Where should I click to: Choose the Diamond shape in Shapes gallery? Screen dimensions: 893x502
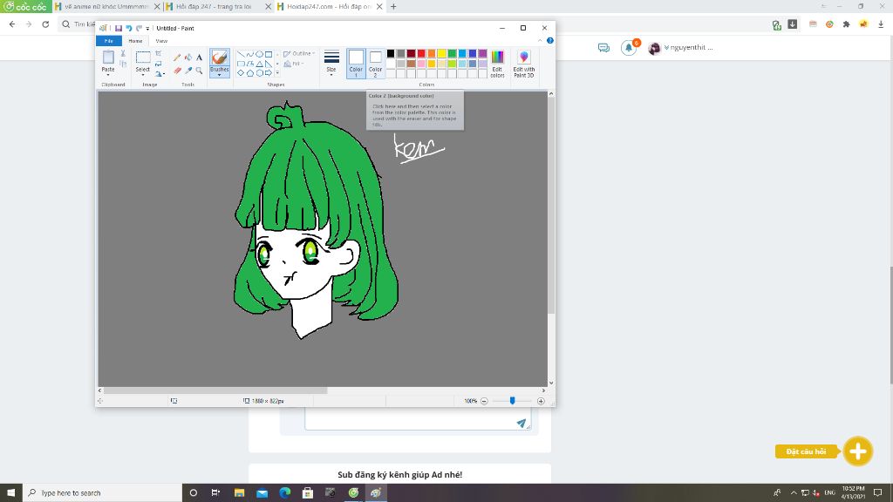(241, 73)
